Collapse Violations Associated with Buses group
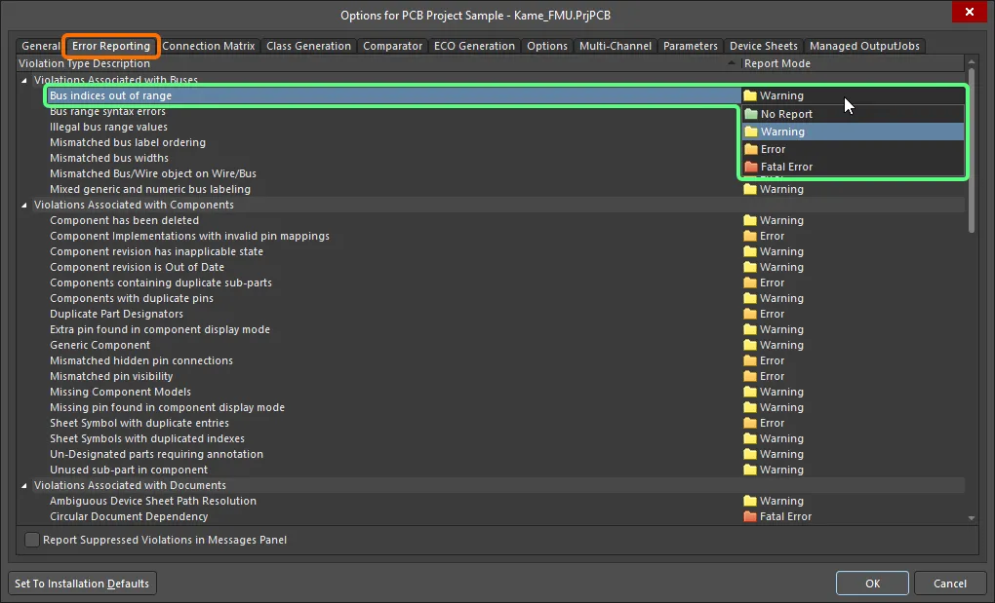 point(24,81)
